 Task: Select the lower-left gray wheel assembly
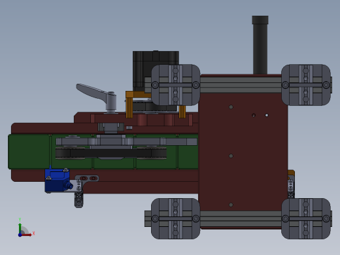175,218
